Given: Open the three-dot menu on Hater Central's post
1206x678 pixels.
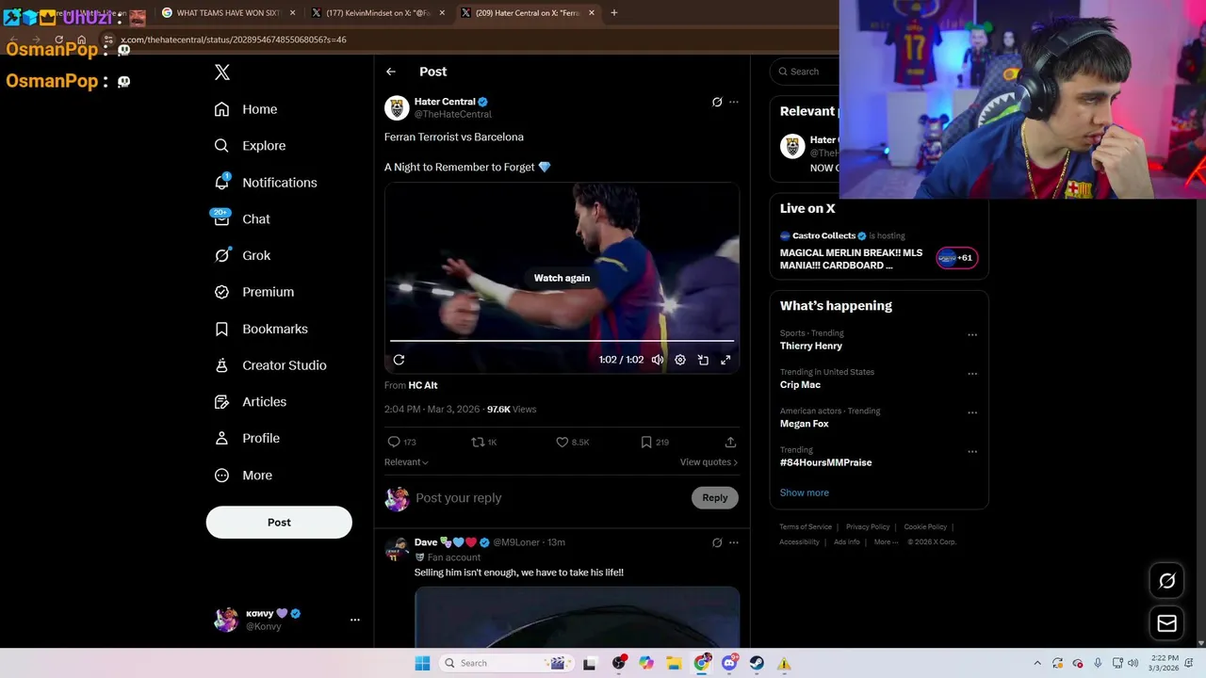Looking at the screenshot, I should point(734,102).
